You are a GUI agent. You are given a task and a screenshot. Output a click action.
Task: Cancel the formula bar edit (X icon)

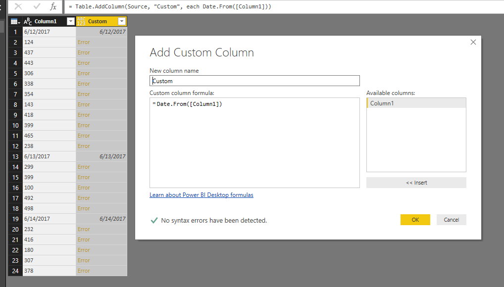click(x=18, y=6)
